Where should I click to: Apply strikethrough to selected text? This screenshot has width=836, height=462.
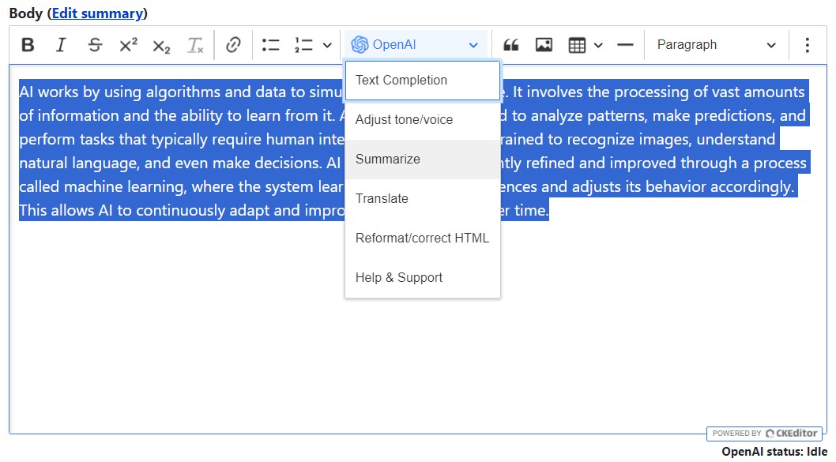95,45
